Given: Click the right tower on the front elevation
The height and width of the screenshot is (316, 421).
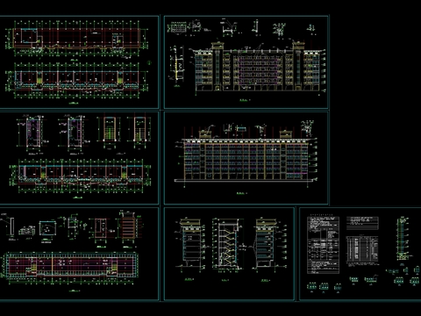Looking at the screenshot, I should coord(298,66).
